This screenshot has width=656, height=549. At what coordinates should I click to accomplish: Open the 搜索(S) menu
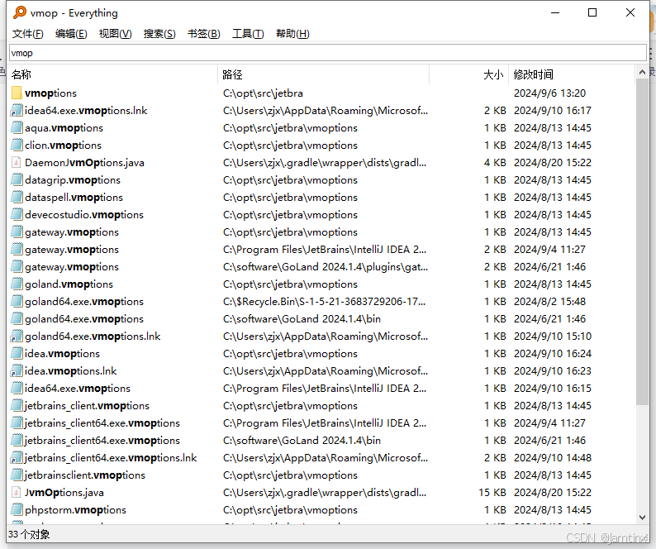click(159, 34)
